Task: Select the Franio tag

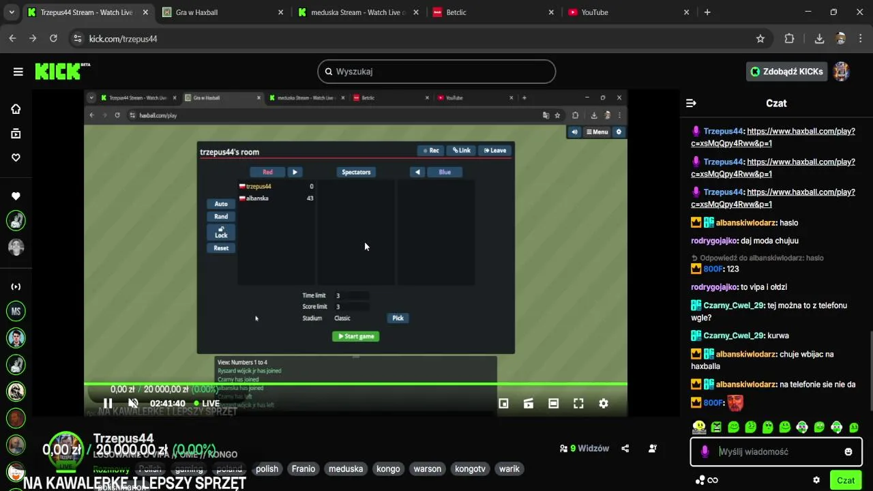Action: point(304,469)
